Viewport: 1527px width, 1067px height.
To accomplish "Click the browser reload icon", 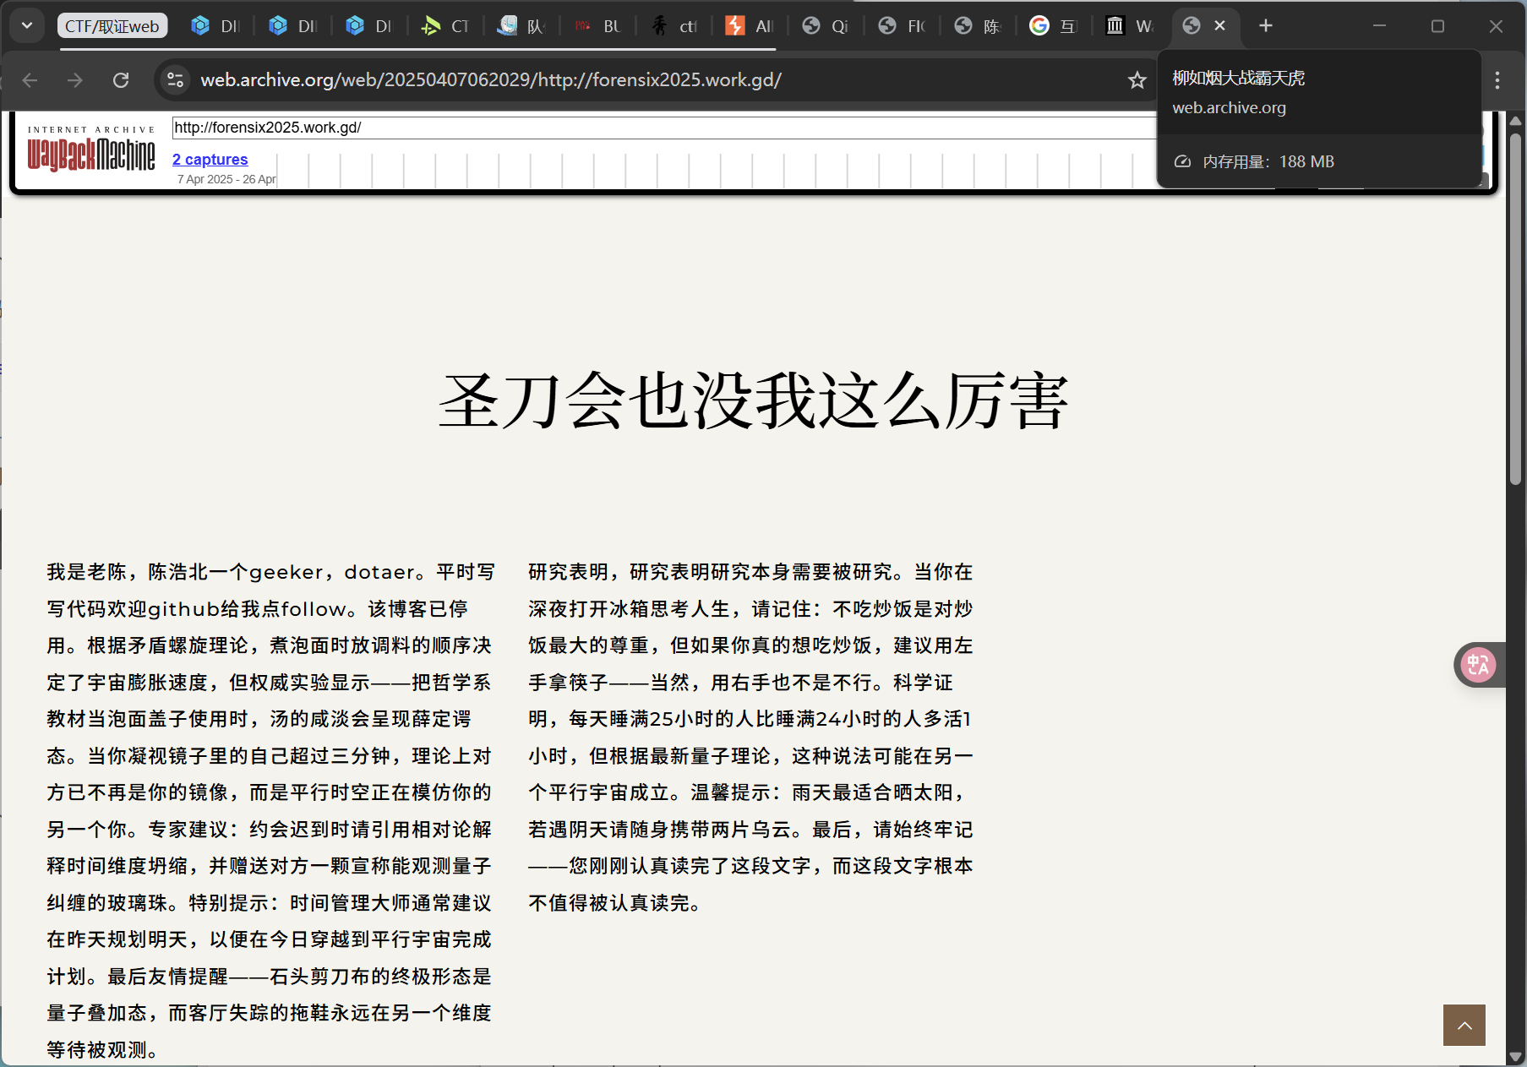I will pos(121,80).
